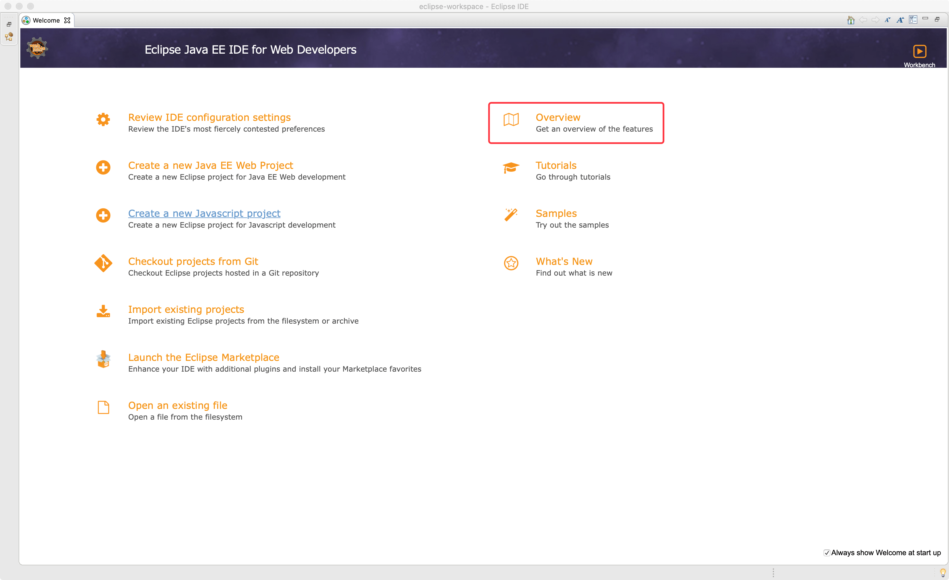Magnify font size with large A icon
This screenshot has height=580, width=949.
(900, 20)
